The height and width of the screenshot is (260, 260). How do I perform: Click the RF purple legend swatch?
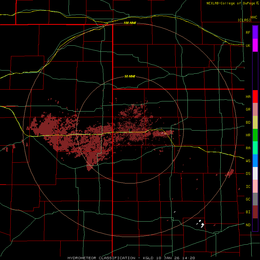(255, 32)
